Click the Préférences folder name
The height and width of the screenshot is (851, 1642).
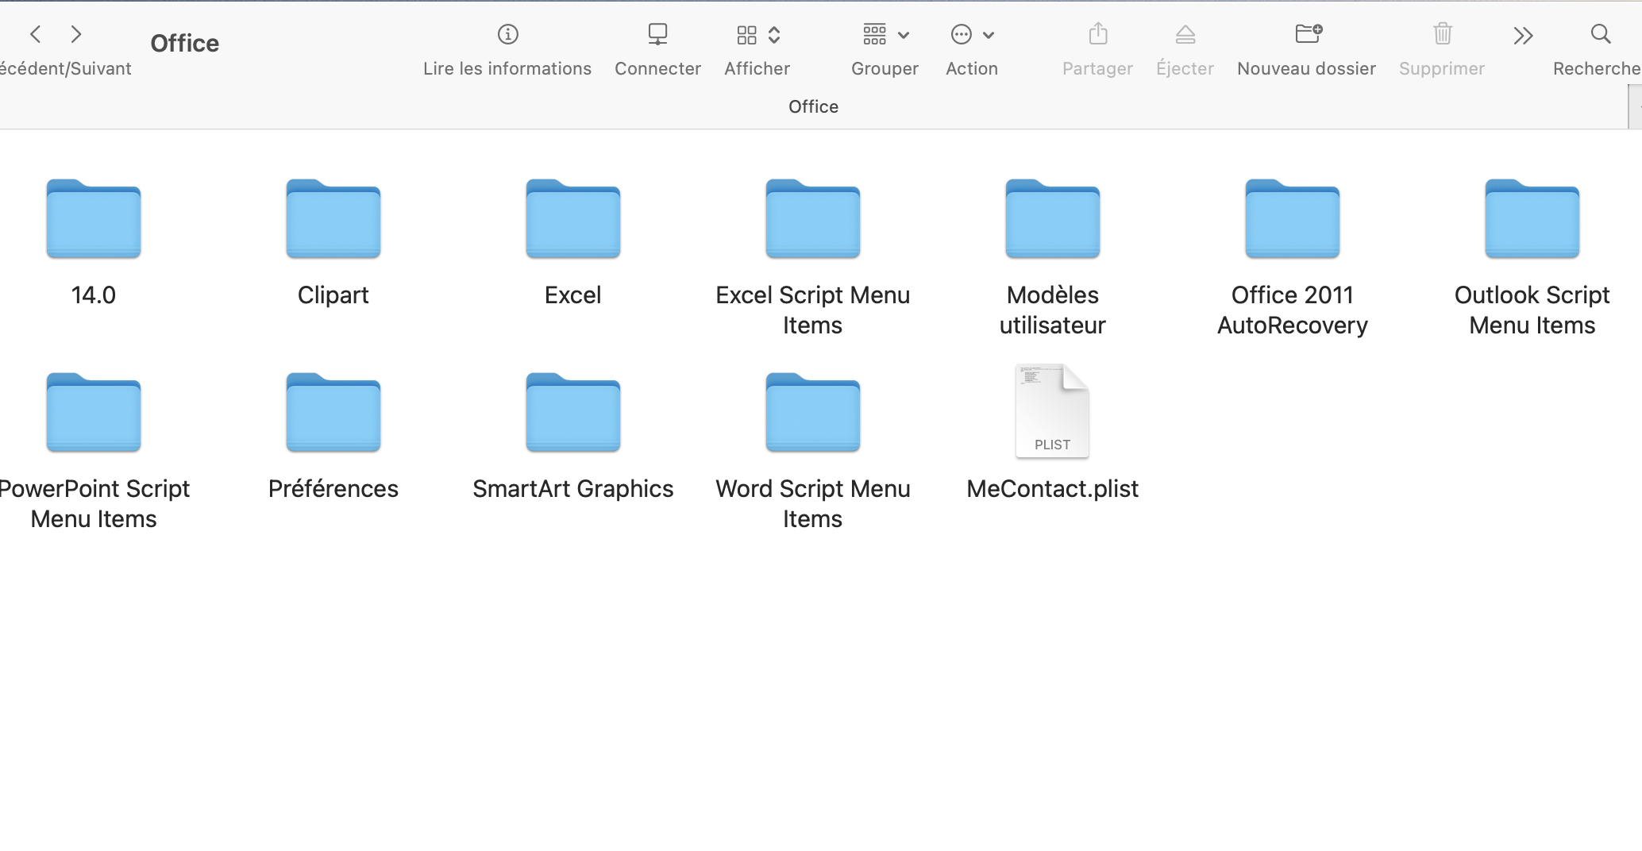(333, 489)
